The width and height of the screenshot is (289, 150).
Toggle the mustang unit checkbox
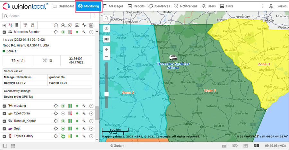tap(4, 106)
